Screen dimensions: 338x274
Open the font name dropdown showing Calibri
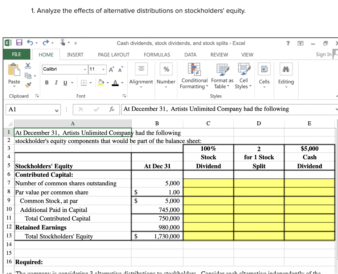(85, 69)
